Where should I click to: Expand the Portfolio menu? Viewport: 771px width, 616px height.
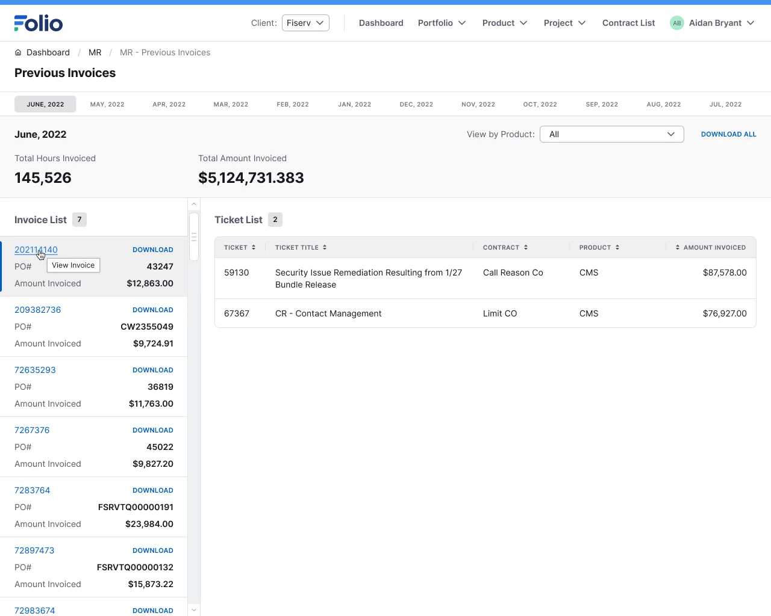tap(442, 23)
